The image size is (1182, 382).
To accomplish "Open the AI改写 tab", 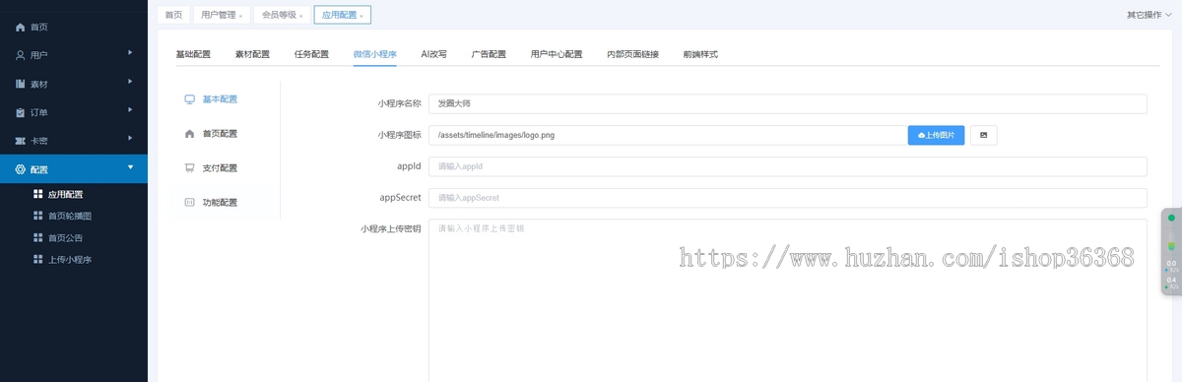I will pos(433,54).
